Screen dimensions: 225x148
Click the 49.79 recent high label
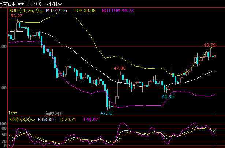pos(210,45)
